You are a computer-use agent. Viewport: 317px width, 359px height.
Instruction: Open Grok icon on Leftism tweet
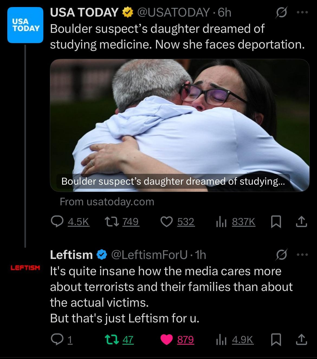pos(281,255)
